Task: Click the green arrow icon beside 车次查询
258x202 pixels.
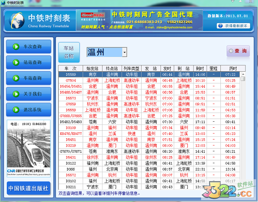Action: point(16,47)
